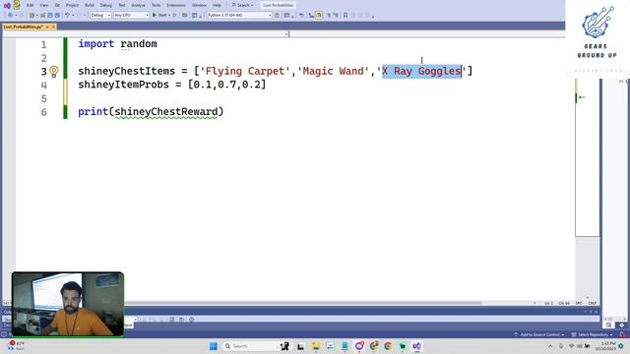Click the horizontal editor scrollbar

click(x=303, y=303)
